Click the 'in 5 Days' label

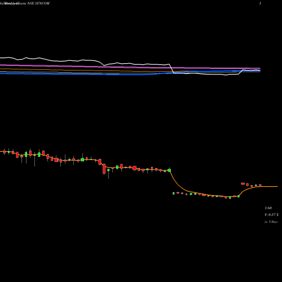click(271, 222)
